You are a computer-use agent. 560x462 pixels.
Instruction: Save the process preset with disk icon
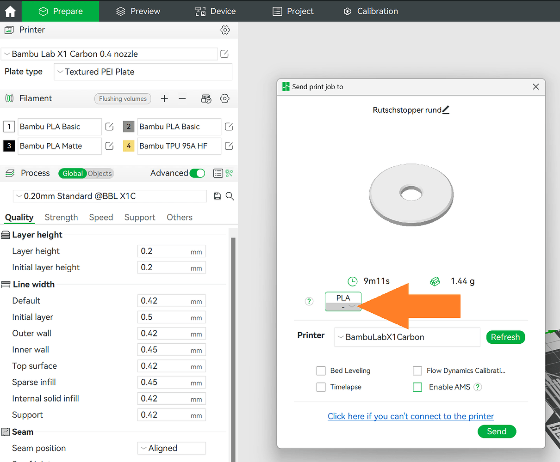[x=218, y=196]
